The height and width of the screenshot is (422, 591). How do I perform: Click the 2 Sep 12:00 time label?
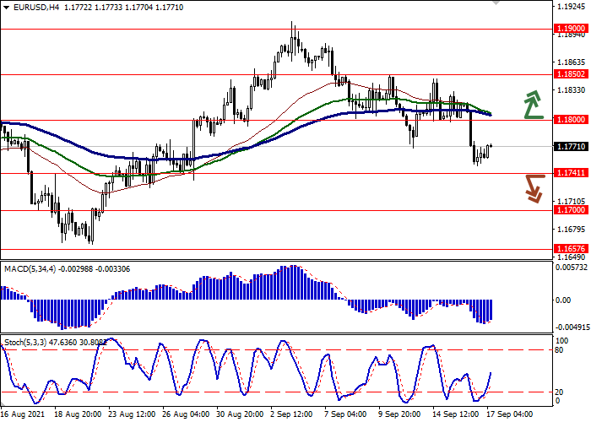[292, 414]
